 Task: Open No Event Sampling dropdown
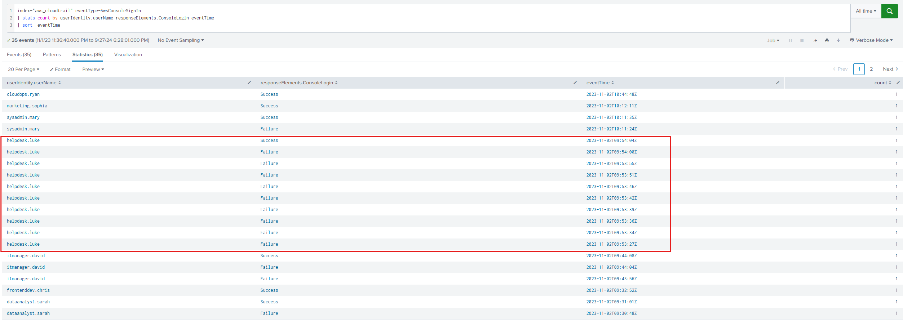tap(181, 40)
